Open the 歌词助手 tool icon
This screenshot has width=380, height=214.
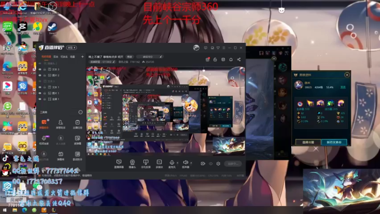77,156
